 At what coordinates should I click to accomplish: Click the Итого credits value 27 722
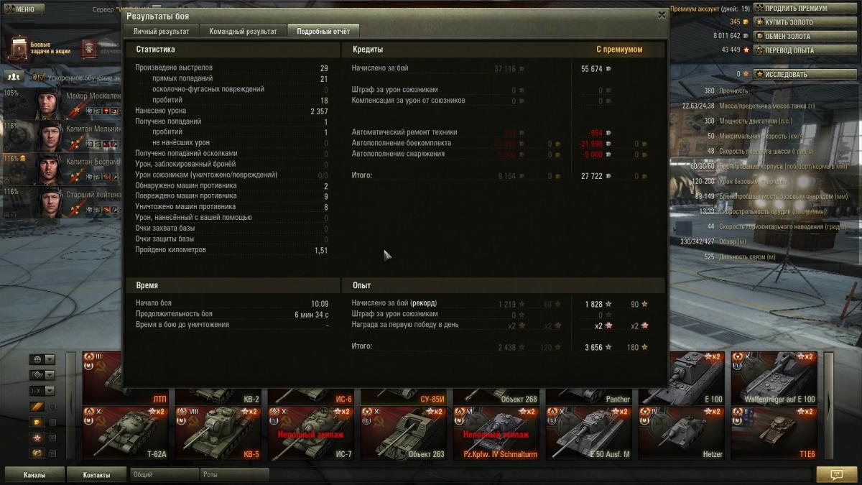click(x=592, y=175)
